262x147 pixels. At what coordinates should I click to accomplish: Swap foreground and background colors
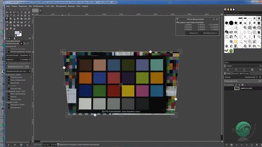(21, 31)
